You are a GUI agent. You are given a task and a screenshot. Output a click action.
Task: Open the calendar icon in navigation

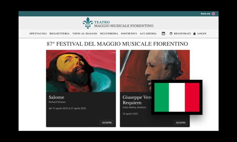click(163, 34)
